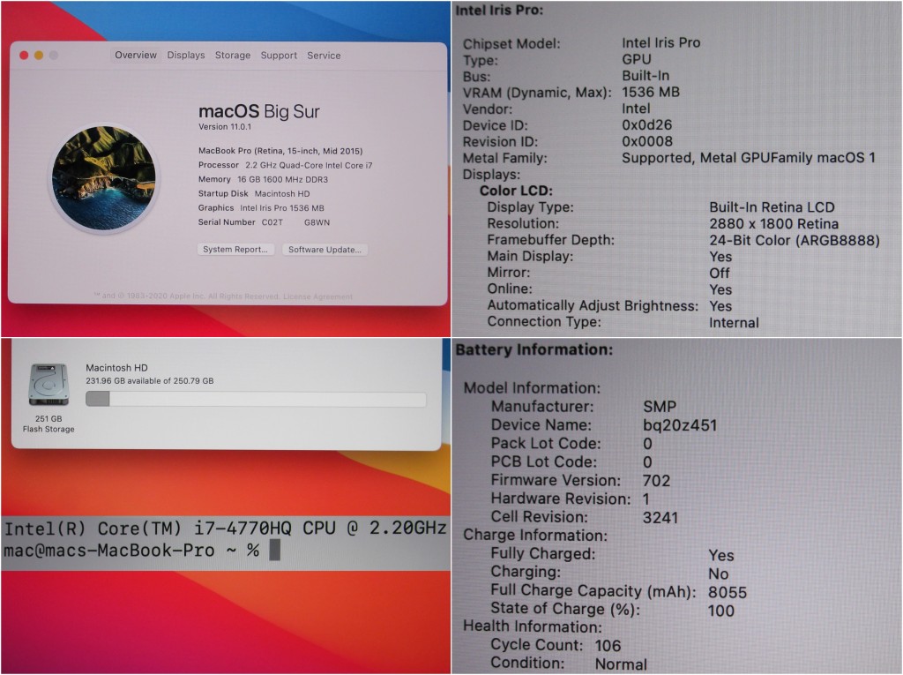
Task: Close the About This Mac window
Action: coord(24,56)
